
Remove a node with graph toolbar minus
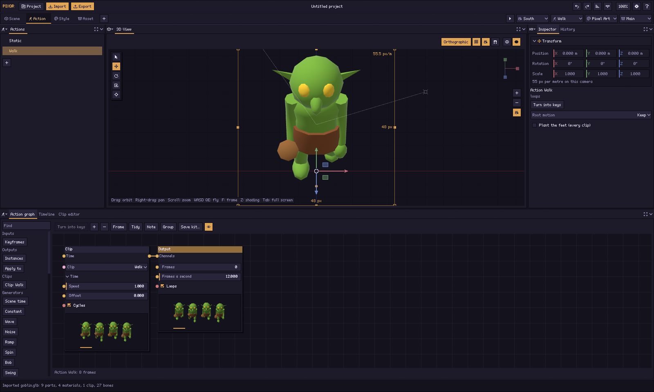tap(104, 227)
